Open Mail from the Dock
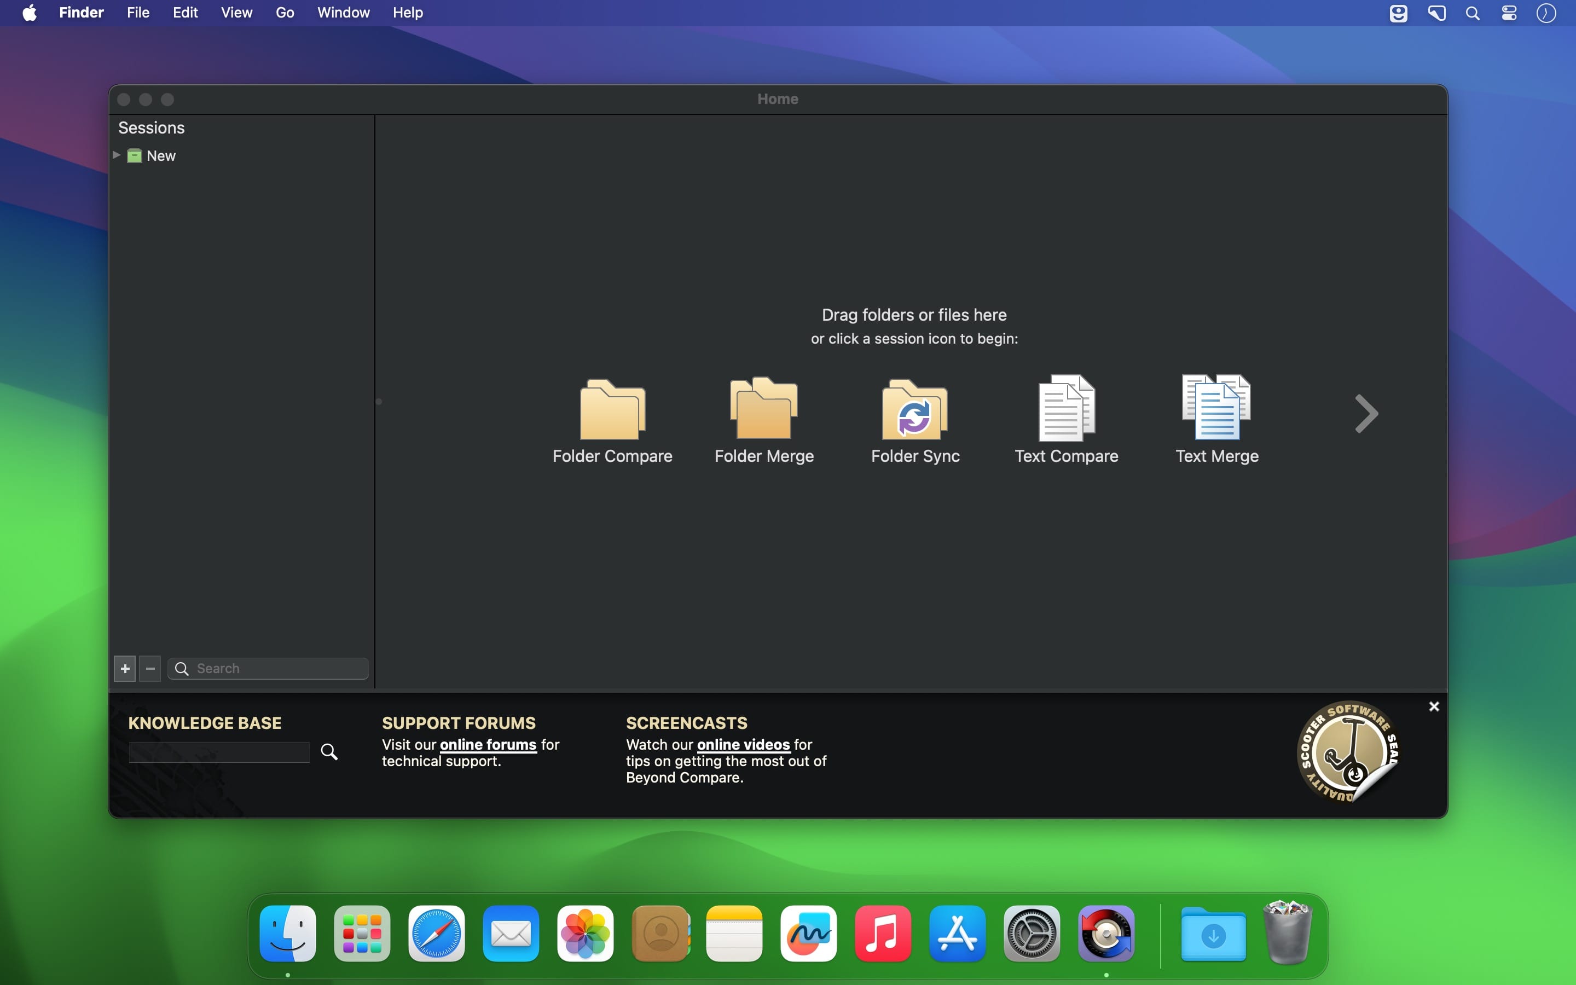 pyautogui.click(x=511, y=933)
